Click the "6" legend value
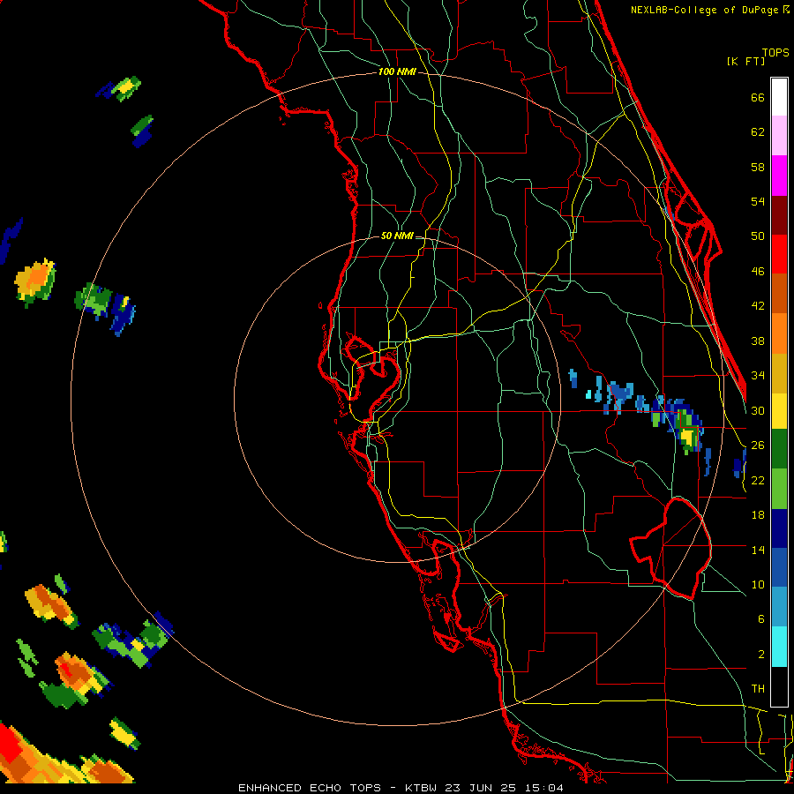Viewport: 794px width, 794px height. 761,618
